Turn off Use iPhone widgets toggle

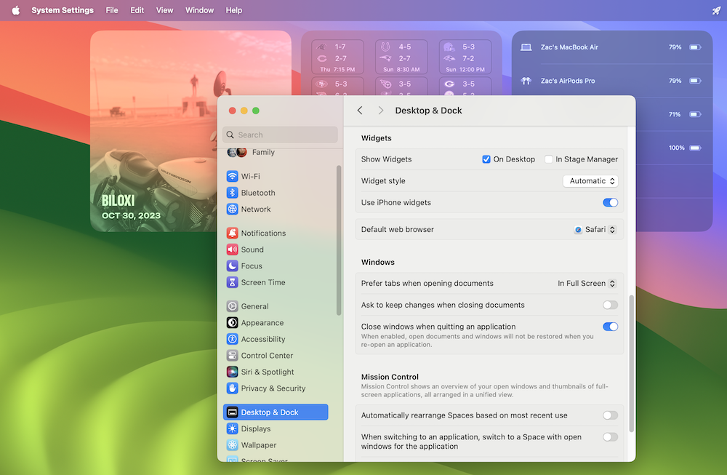tap(610, 203)
